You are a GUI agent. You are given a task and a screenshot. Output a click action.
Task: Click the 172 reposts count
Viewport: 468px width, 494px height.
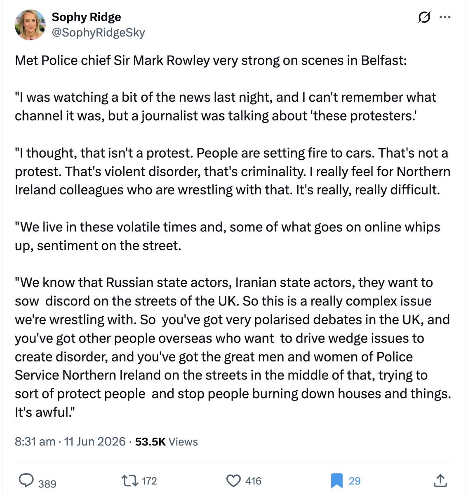tap(149, 481)
